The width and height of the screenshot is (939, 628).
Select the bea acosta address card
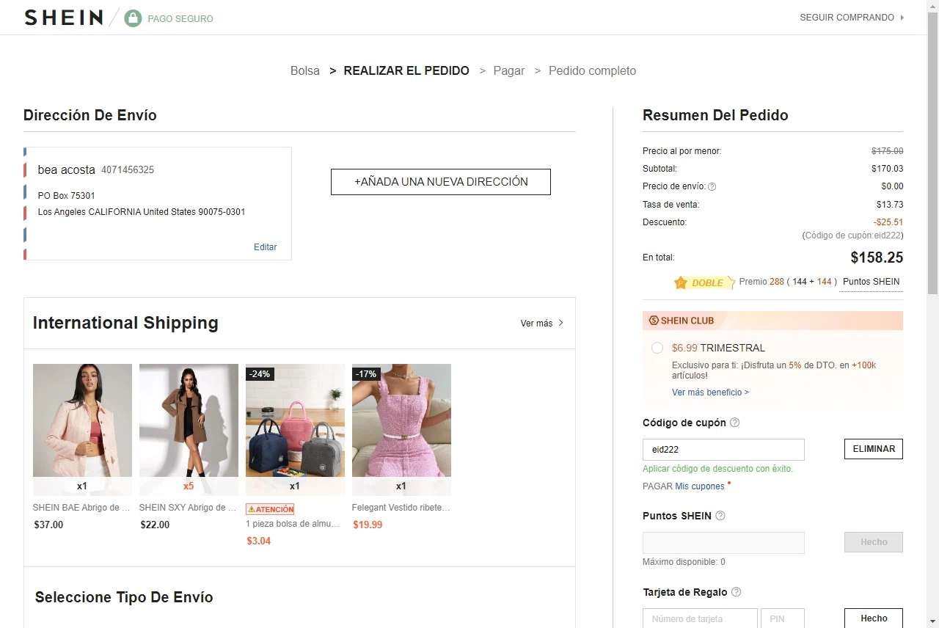coord(158,203)
